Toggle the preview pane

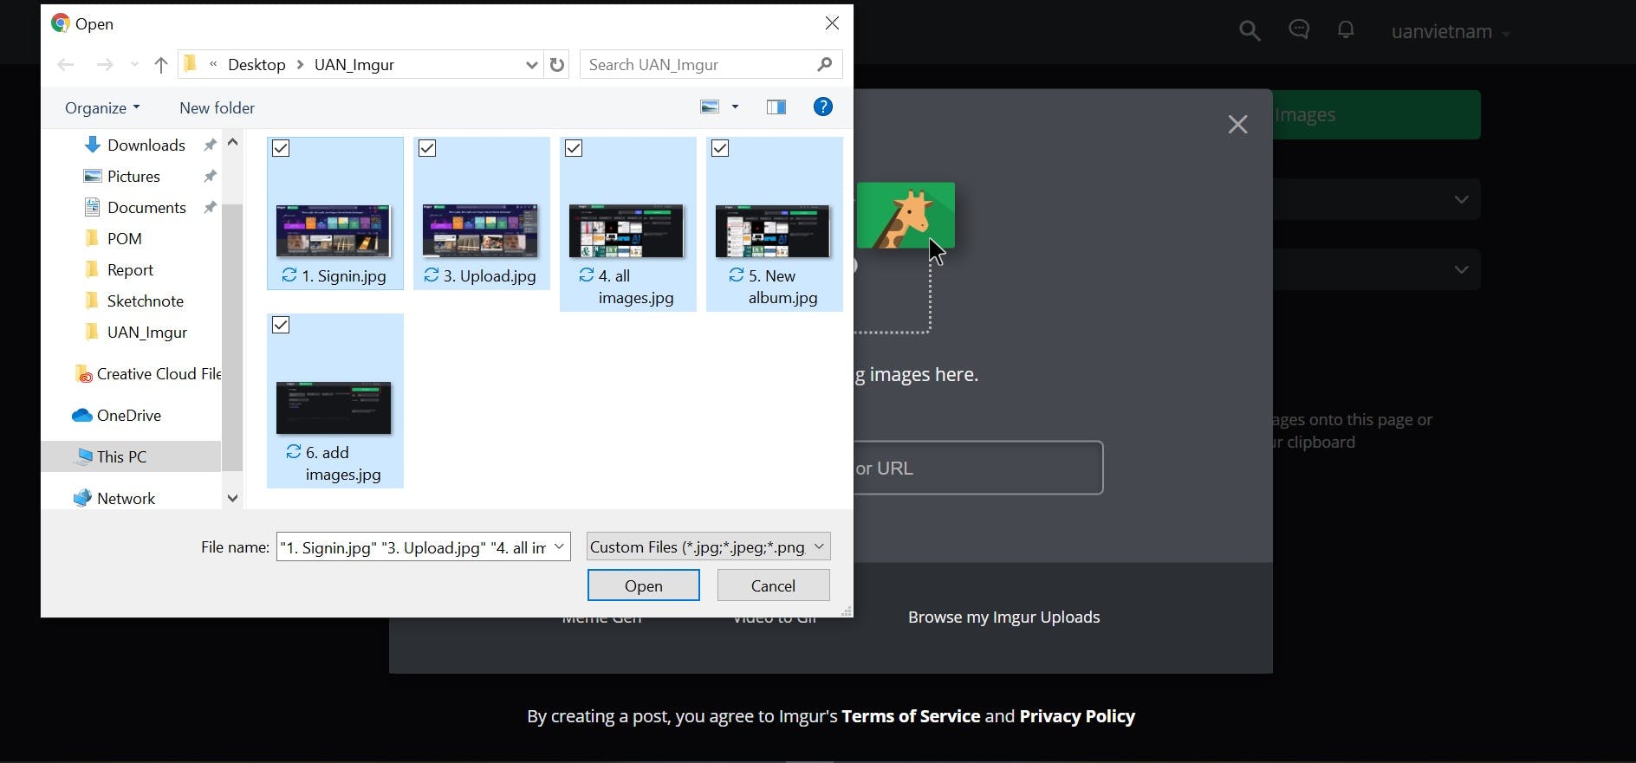point(776,107)
